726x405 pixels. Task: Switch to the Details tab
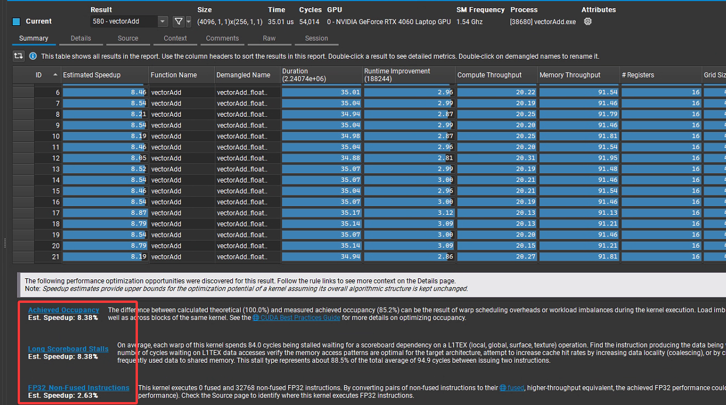pyautogui.click(x=80, y=38)
